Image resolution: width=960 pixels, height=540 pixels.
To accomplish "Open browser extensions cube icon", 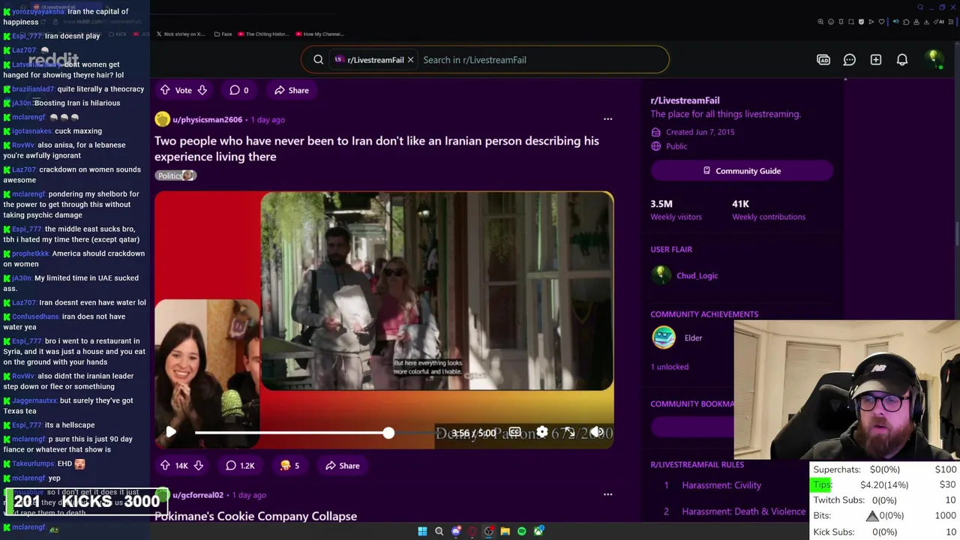I will click(x=906, y=22).
